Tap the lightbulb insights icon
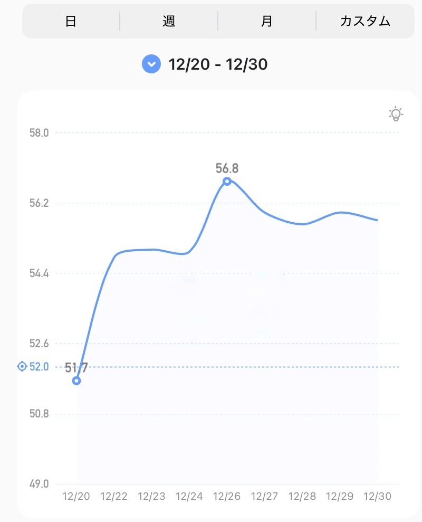Viewport: 422px width, 522px height. coord(396,113)
